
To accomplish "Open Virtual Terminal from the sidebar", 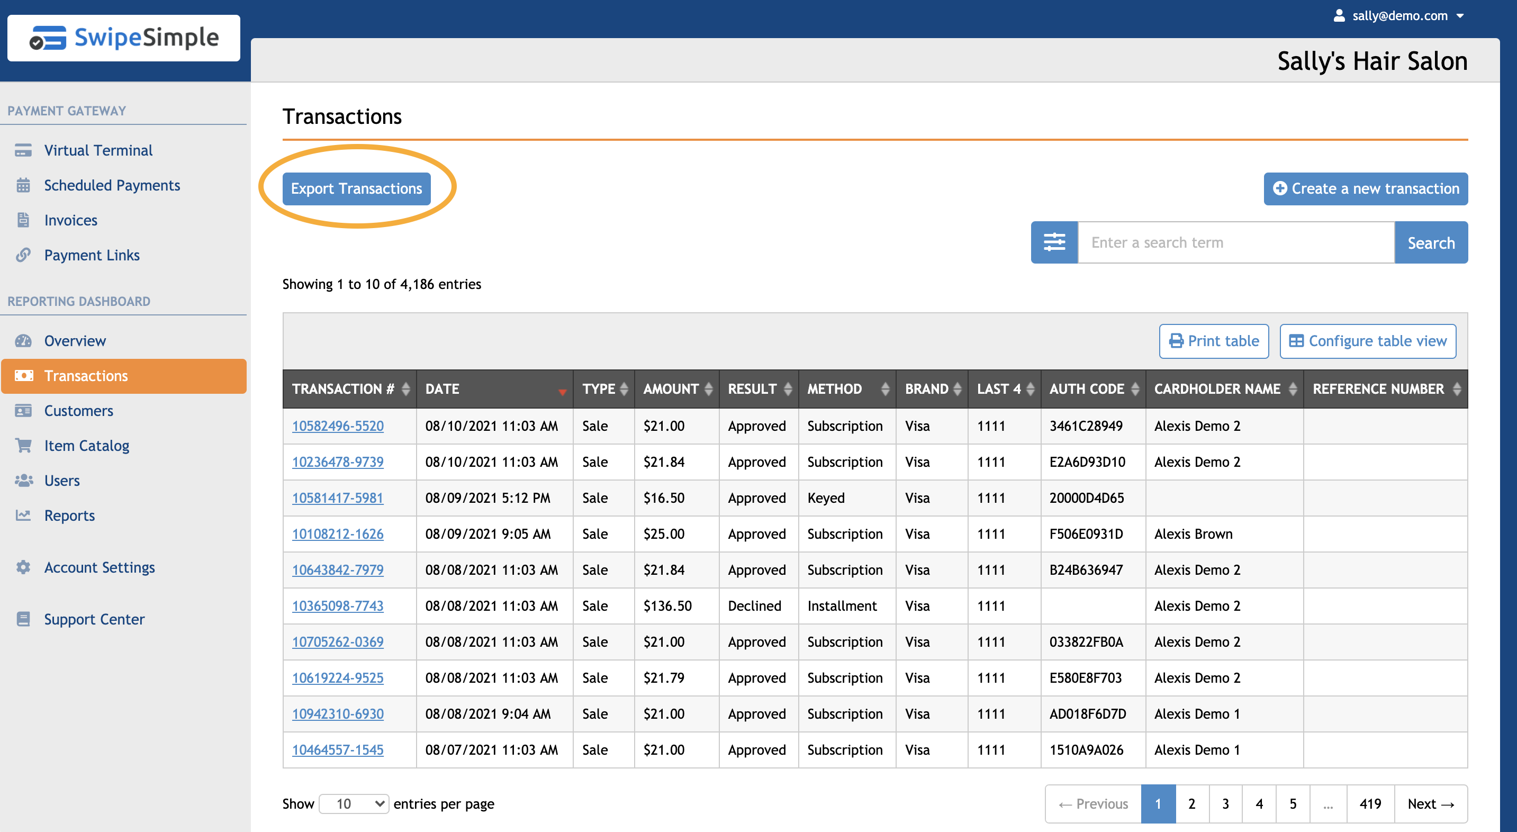I will pyautogui.click(x=98, y=150).
